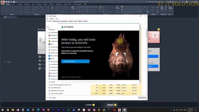Select the Featured Apps ribbon tab
The height and width of the screenshot is (112, 199).
(x=77, y=4)
